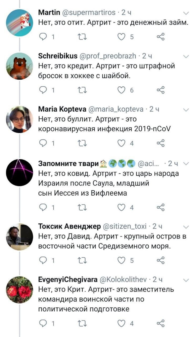
Task: Expand more-options arrow on Maria Kopteva's tweet
Action: [186, 109]
